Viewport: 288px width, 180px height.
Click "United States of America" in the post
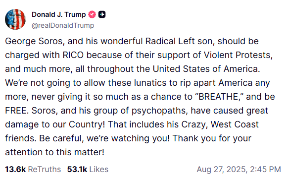coord(205,69)
